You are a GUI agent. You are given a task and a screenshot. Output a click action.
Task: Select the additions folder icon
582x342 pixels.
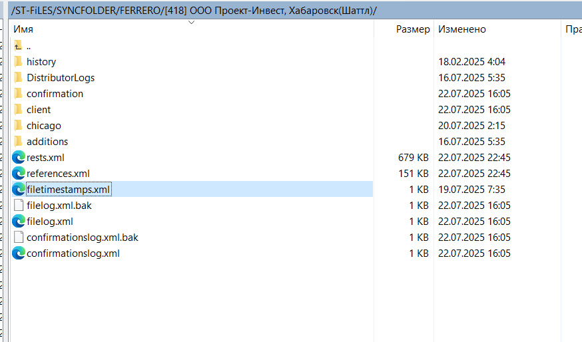[18, 141]
